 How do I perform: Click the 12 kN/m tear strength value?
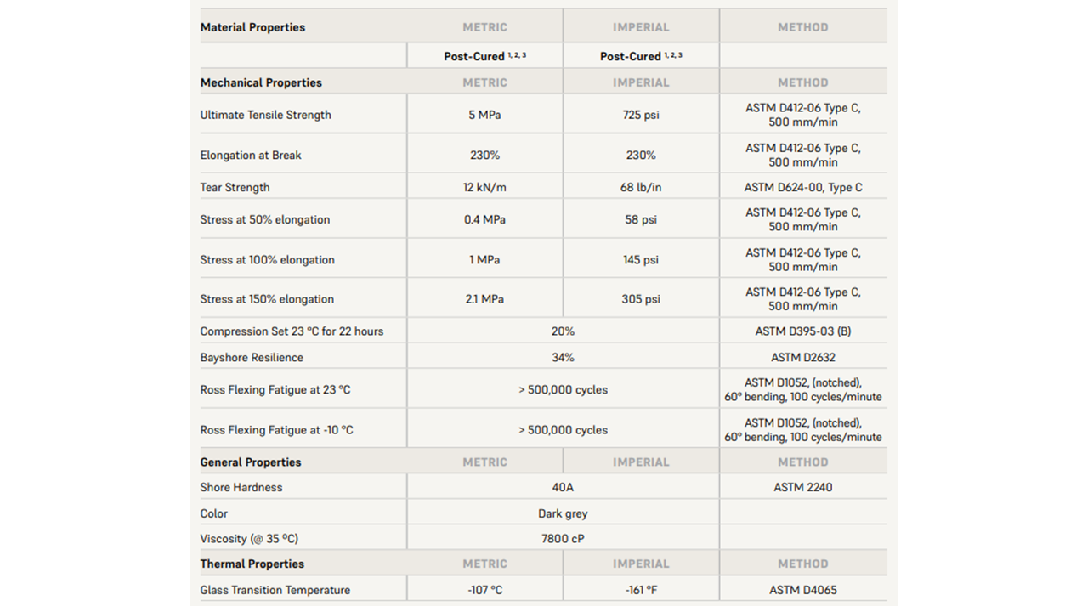tap(484, 187)
